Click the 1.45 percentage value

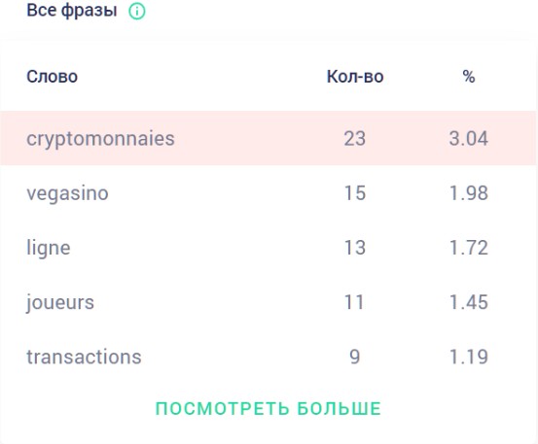[x=469, y=302]
